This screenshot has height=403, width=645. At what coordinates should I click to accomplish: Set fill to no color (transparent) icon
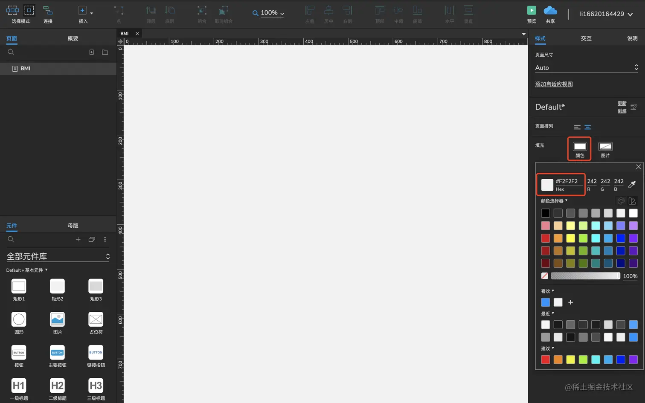545,276
